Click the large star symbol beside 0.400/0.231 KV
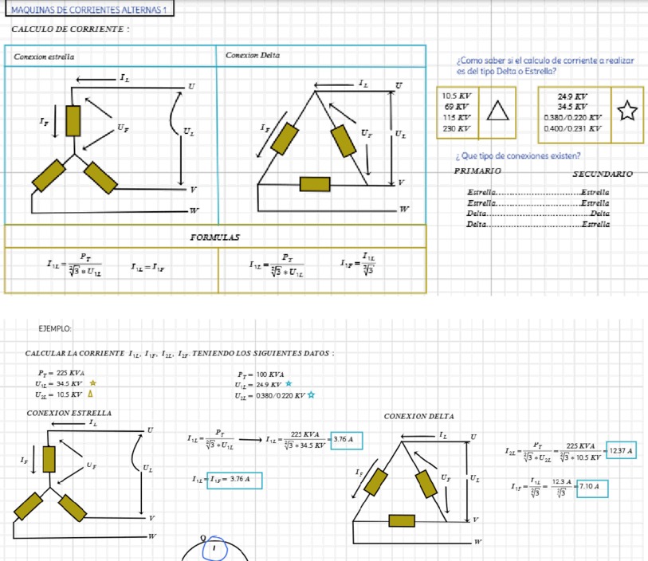 coord(627,111)
